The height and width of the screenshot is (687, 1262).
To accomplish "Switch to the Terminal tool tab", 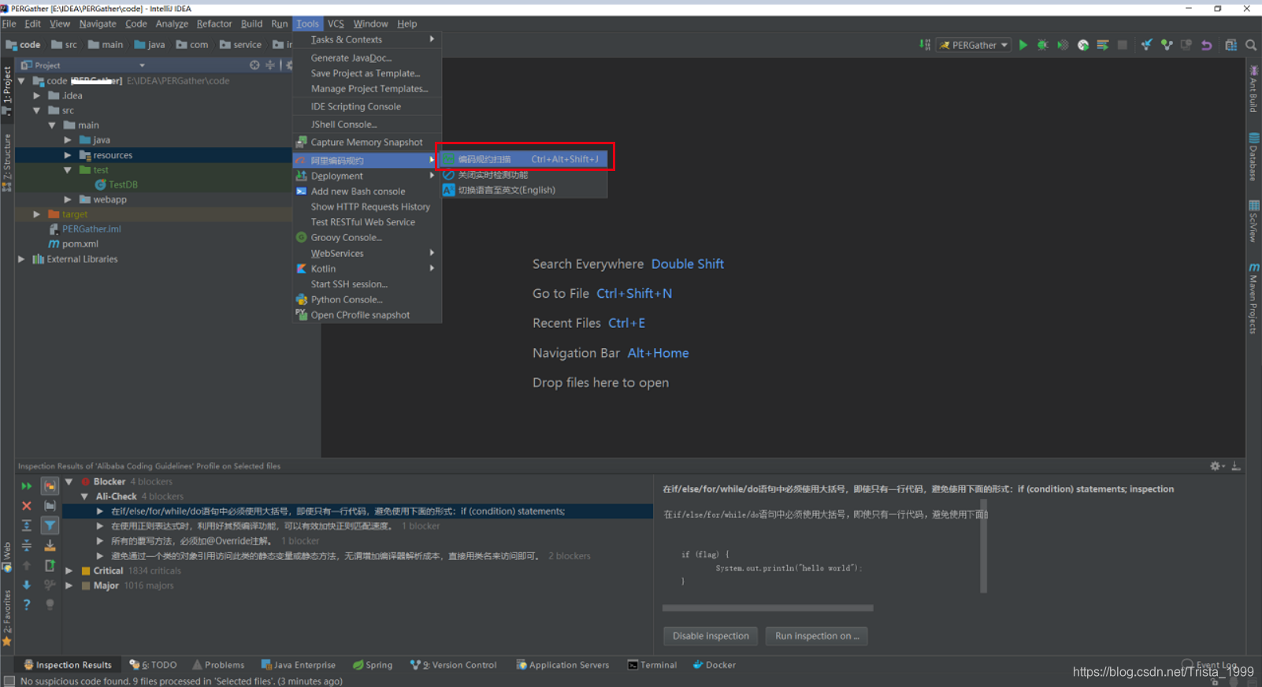I will pyautogui.click(x=652, y=665).
